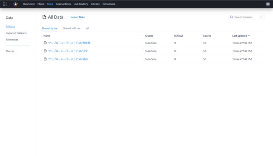The width and height of the screenshot is (273, 156).
Task: Open Imported Datasets in the sidebar
Action: click(16, 33)
